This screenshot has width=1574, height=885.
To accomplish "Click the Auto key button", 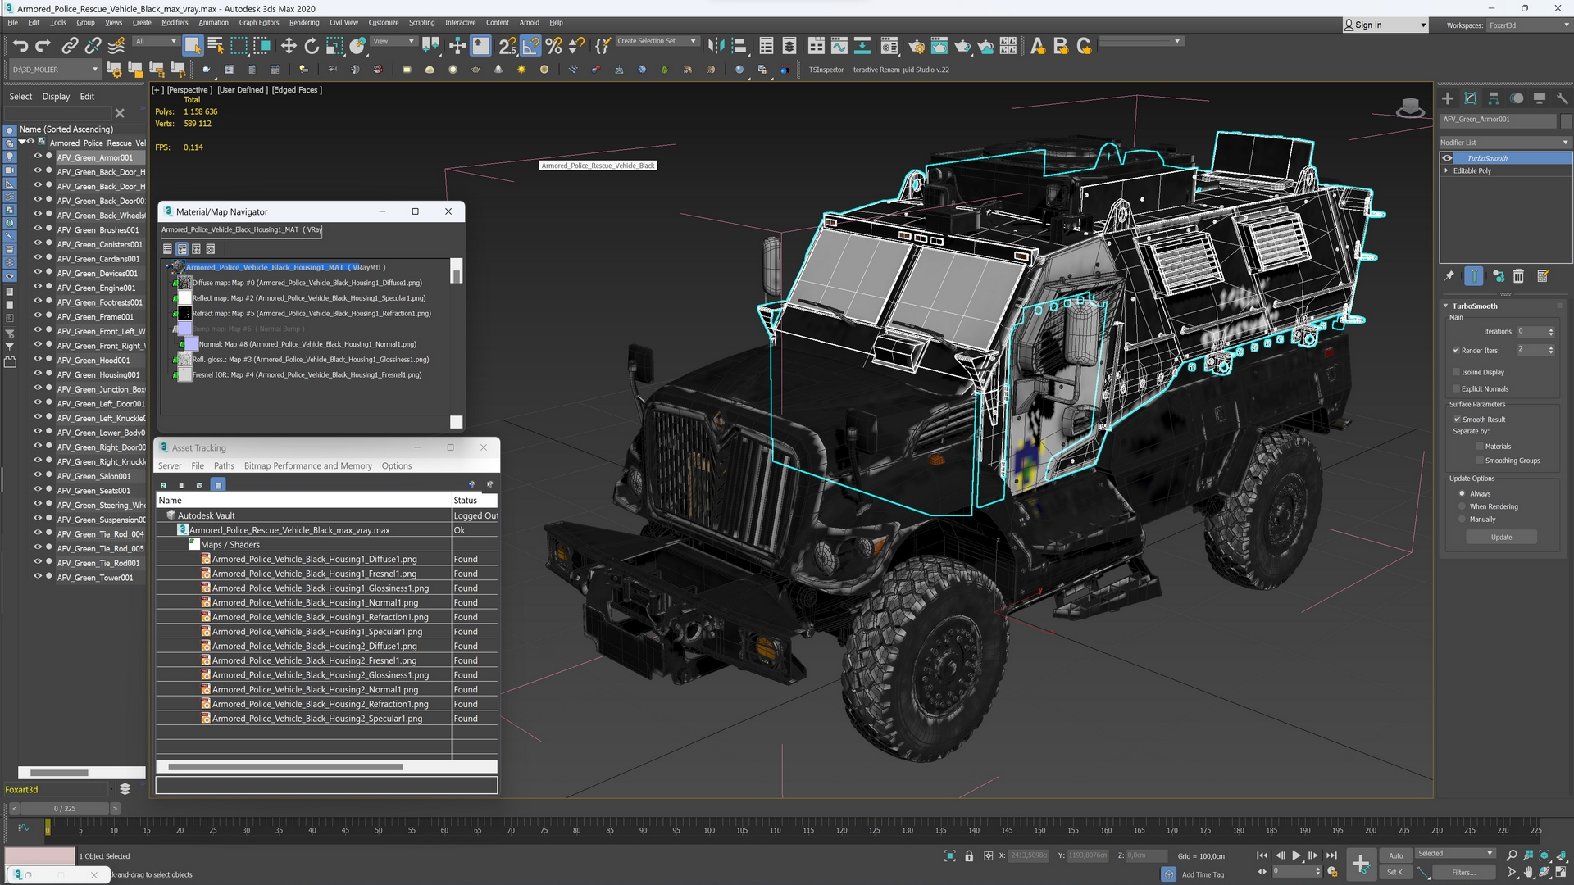I will [1395, 855].
